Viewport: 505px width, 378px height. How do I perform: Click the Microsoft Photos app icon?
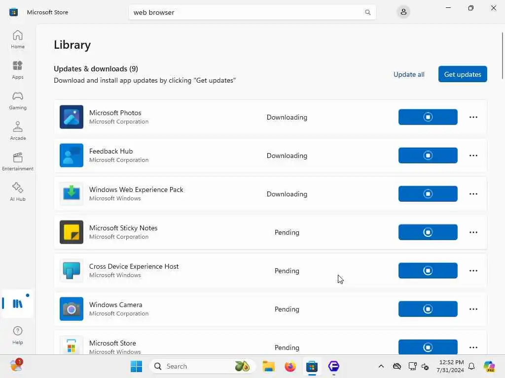(x=72, y=117)
